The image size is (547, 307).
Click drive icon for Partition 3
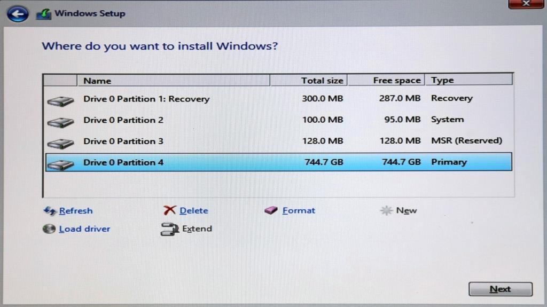tap(60, 143)
